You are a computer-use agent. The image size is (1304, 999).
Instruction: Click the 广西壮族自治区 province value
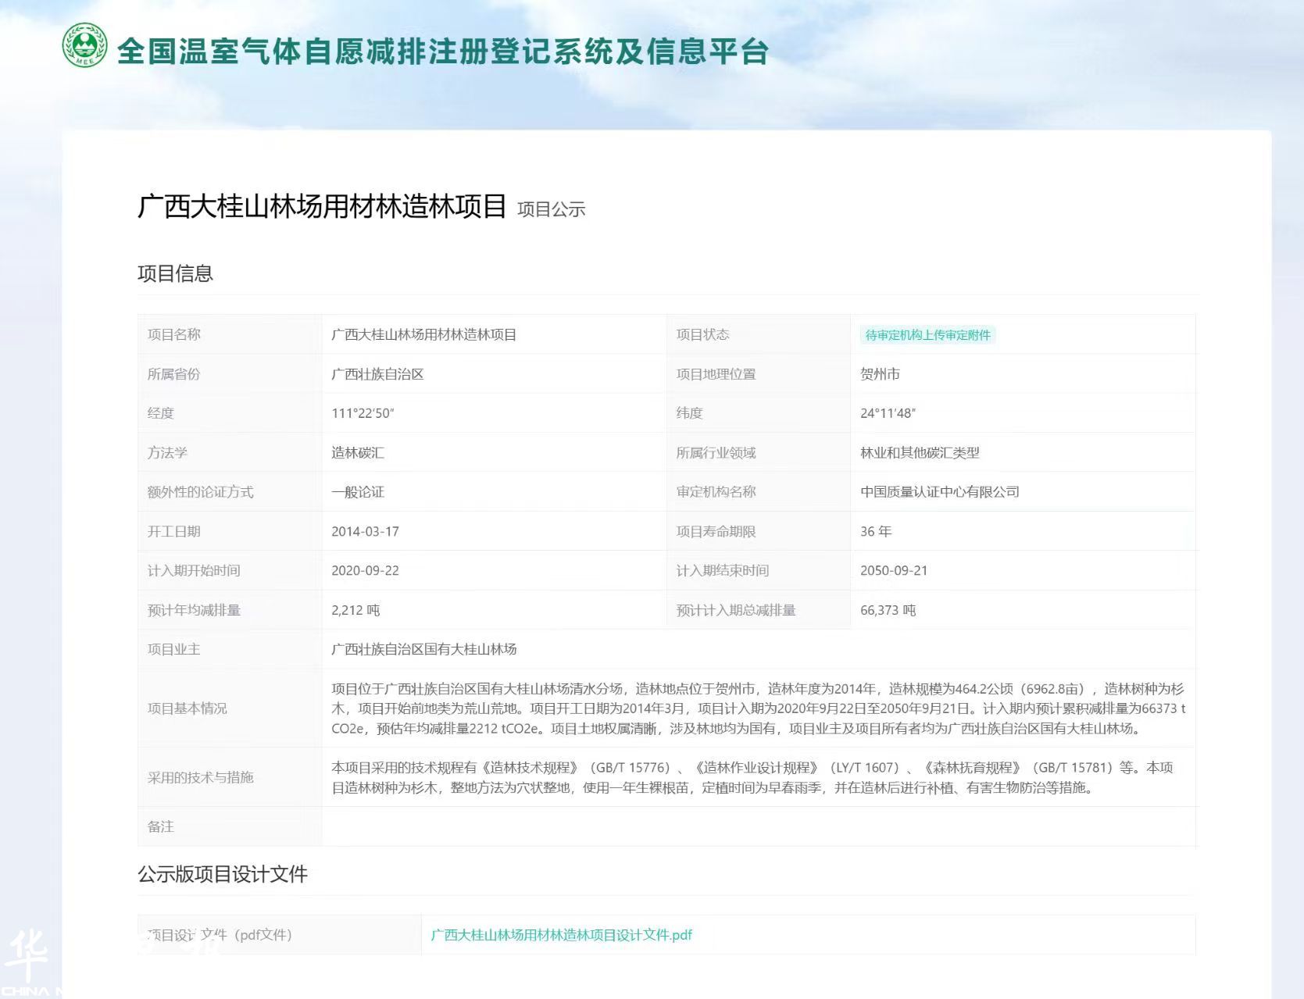pyautogui.click(x=377, y=374)
